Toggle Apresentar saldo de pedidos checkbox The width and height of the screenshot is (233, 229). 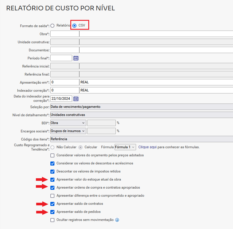(x=52, y=212)
